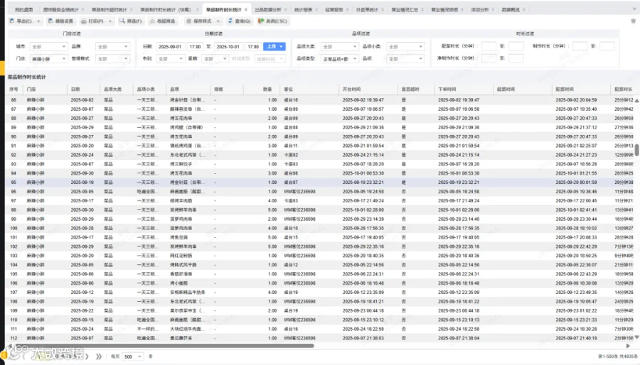Switch to 菜品制作超时统计 tab
640x365 pixels.
(x=109, y=9)
